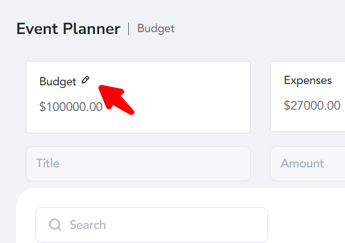
Task: Select the Event Planner heading
Action: 69,29
